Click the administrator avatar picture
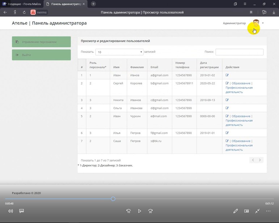Image resolution: width=279 pixels, height=223 pixels. [256, 23]
